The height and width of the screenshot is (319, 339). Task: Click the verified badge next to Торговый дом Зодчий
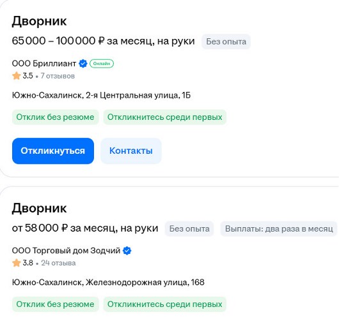(127, 251)
